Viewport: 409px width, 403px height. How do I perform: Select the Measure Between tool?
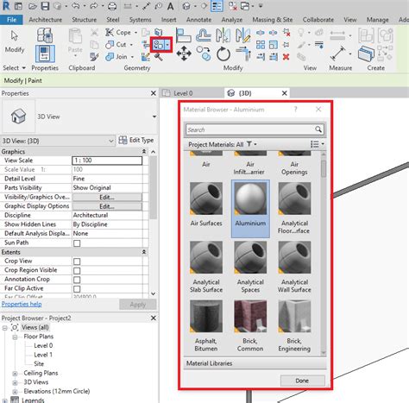337,54
